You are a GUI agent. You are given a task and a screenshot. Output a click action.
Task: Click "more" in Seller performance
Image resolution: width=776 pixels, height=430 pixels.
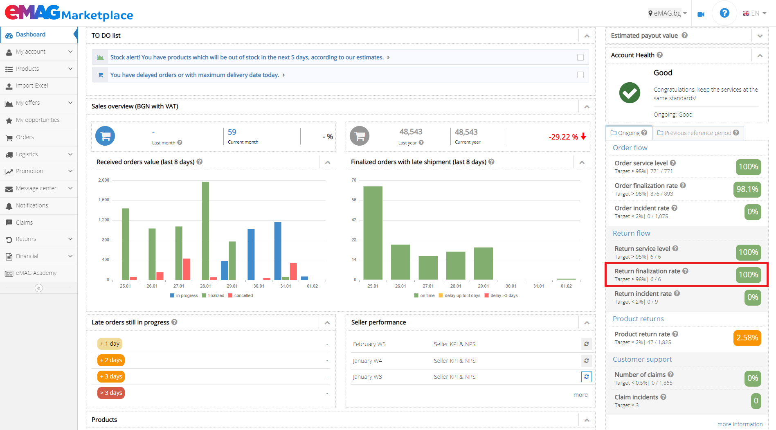[580, 394]
